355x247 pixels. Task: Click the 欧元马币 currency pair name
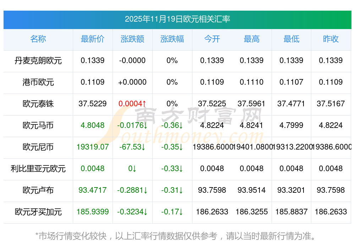point(38,125)
